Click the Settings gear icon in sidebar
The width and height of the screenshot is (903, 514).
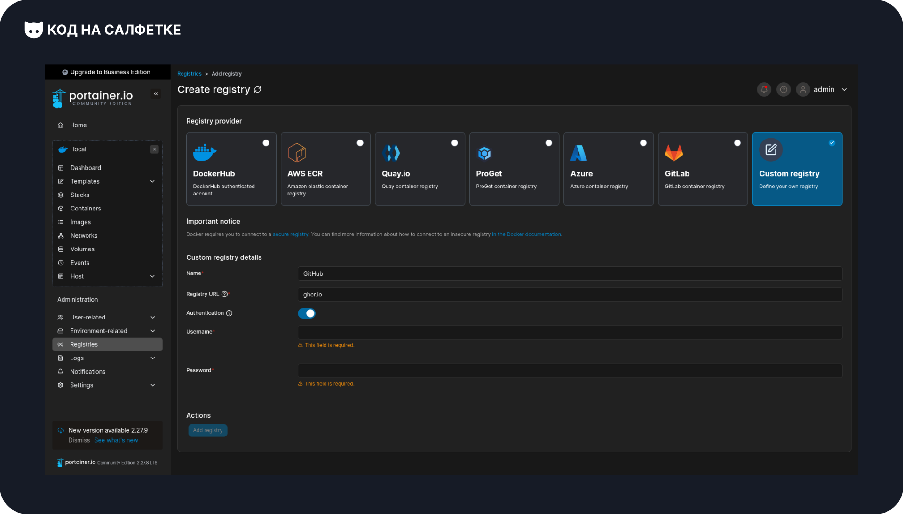pyautogui.click(x=60, y=385)
